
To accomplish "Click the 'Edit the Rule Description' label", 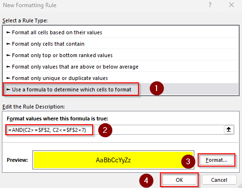I will (33, 107).
